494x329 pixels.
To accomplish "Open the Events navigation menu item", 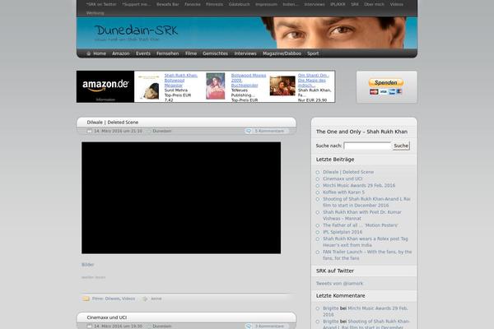I will [143, 53].
